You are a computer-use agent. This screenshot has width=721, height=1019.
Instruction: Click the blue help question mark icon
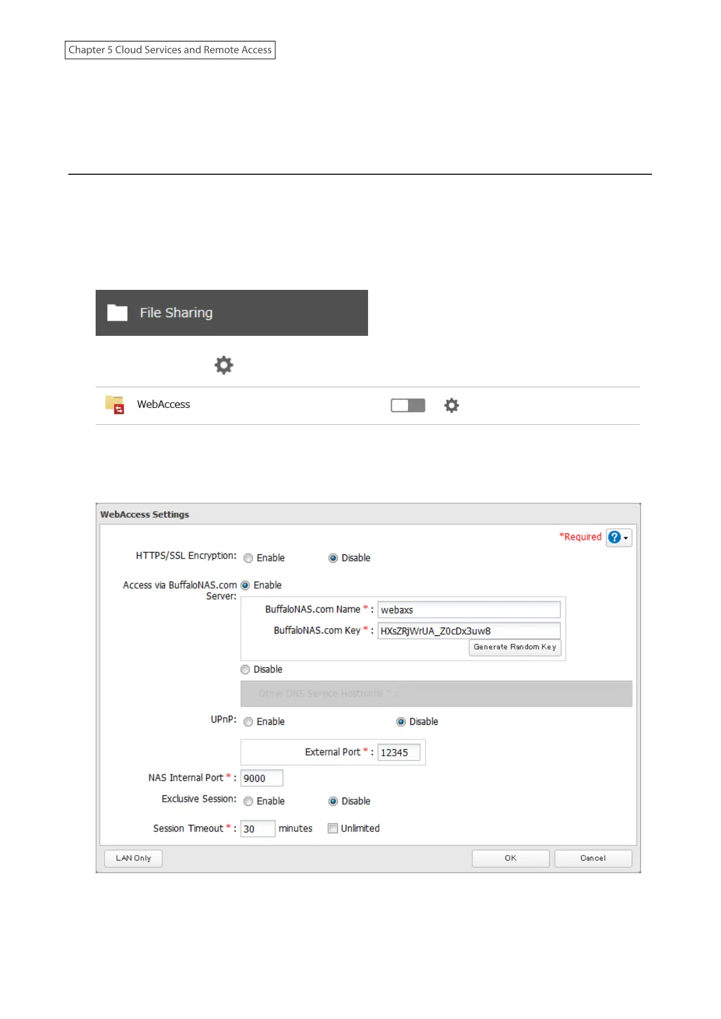(x=614, y=537)
